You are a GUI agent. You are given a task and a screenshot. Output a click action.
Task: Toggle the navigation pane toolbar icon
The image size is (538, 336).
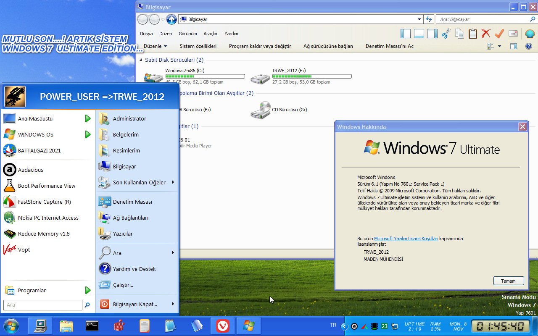(x=405, y=34)
